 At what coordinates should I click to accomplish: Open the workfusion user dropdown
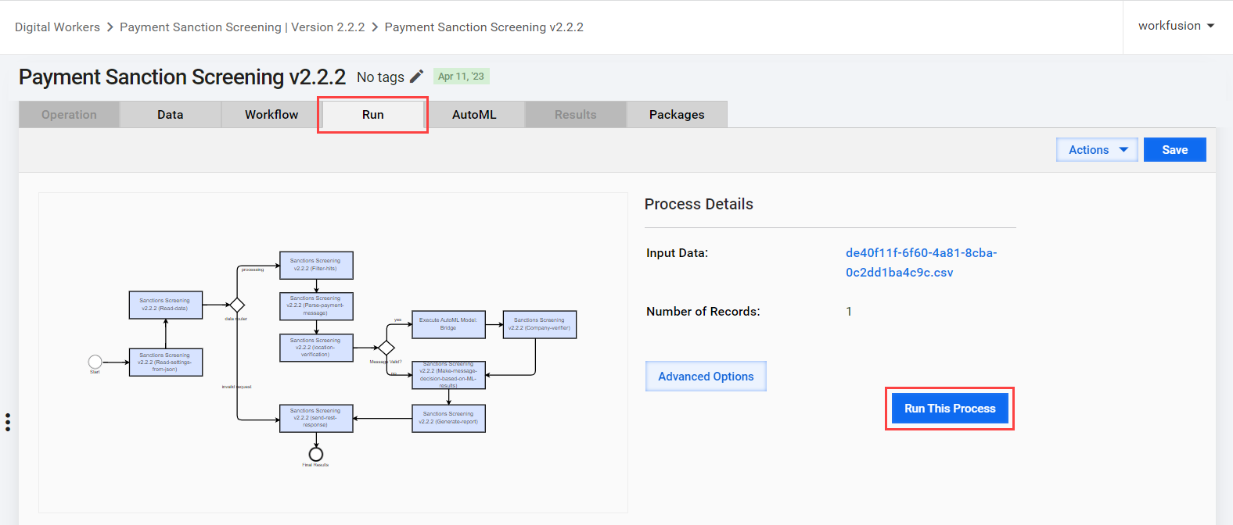tap(1176, 26)
